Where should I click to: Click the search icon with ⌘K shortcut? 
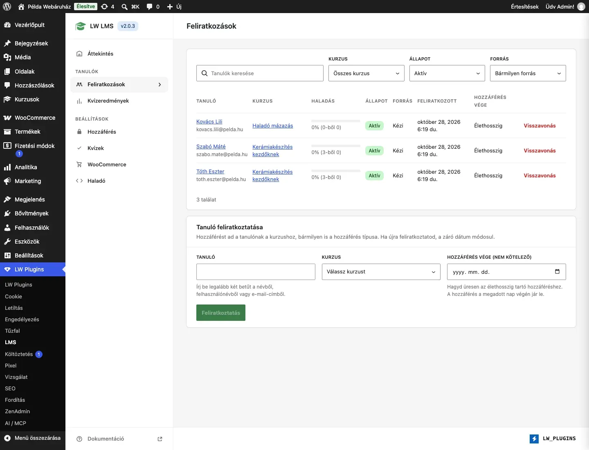(x=130, y=7)
